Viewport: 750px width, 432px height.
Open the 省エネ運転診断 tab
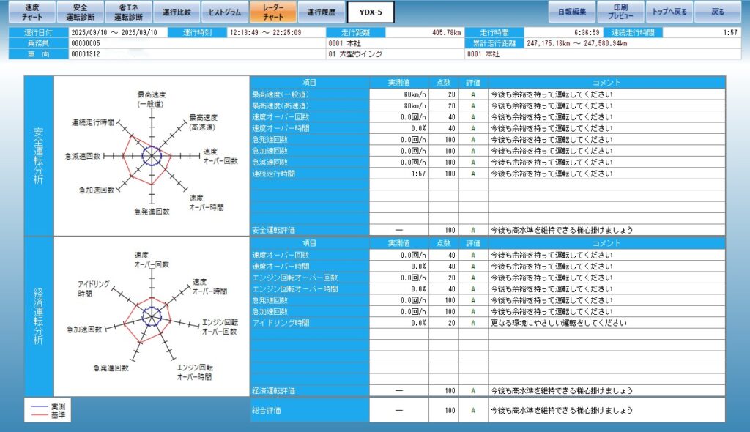[x=128, y=12]
